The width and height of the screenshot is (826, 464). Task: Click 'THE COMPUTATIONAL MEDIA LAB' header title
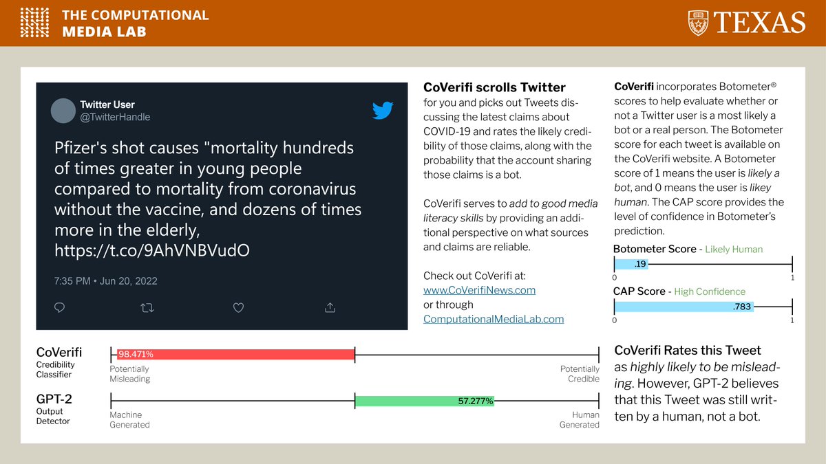(135, 23)
